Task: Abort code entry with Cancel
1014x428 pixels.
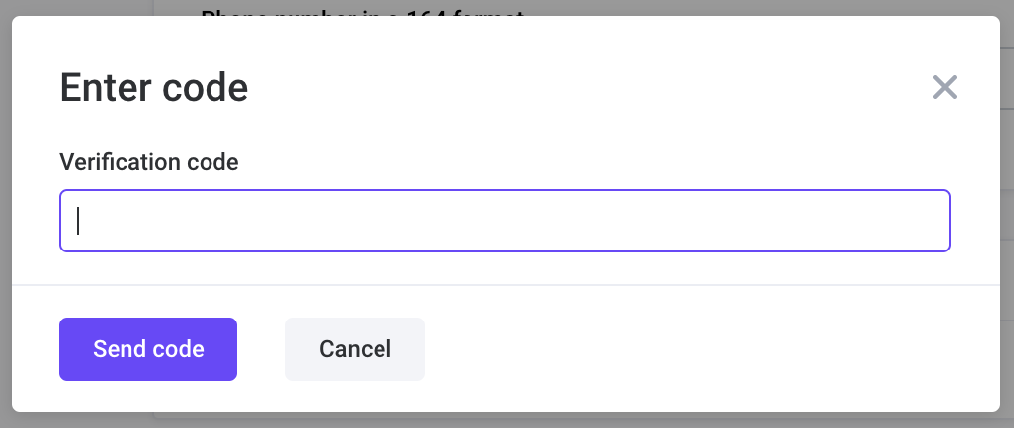Action: click(x=355, y=348)
